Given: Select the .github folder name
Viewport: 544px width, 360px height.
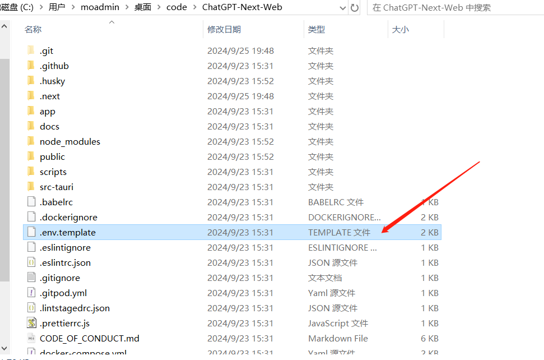Looking at the screenshot, I should [x=54, y=66].
